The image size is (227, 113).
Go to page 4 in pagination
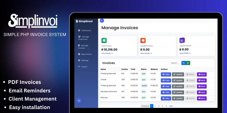162,106
